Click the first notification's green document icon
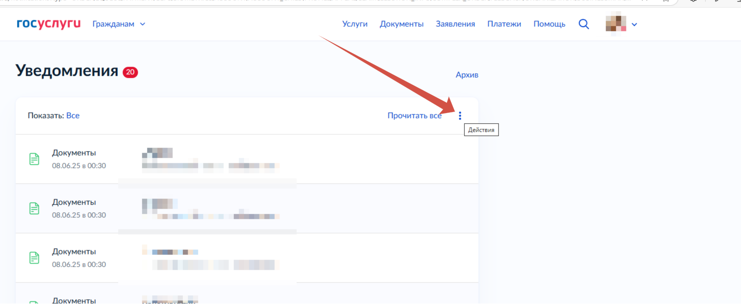This screenshot has width=741, height=304. [x=34, y=159]
